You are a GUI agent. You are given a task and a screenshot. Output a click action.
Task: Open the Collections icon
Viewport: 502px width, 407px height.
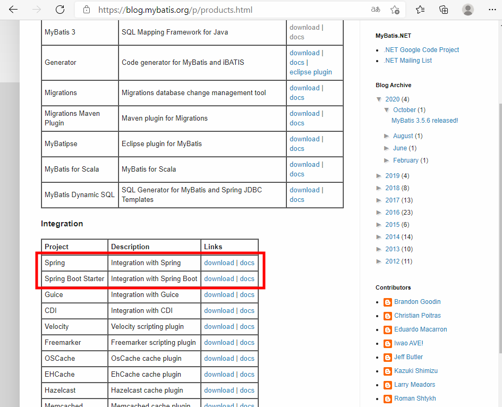coord(444,10)
